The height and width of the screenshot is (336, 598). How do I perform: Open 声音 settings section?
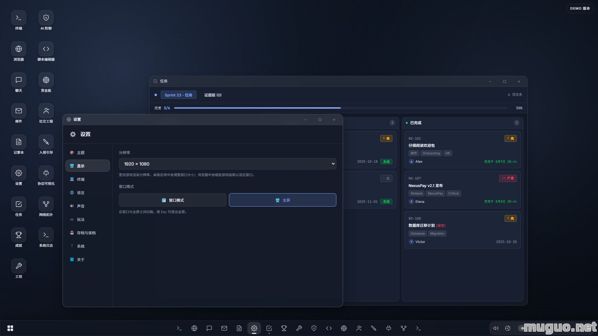88,206
